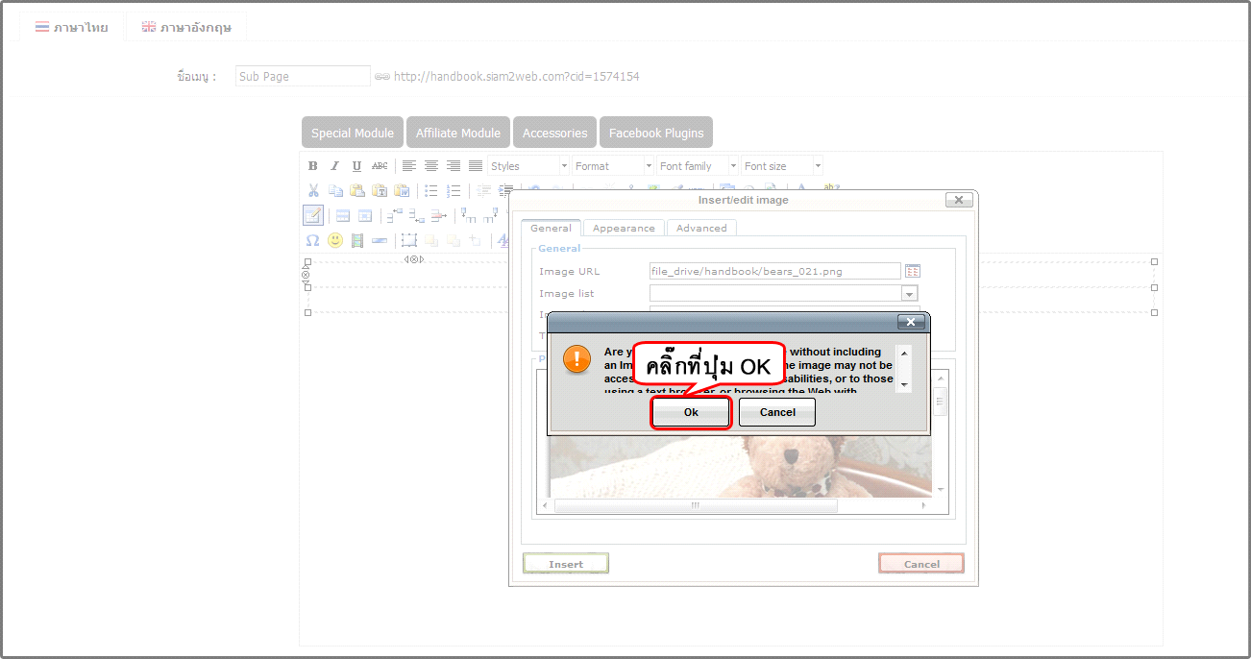Insert horizontal rule icon
The image size is (1251, 659).
[380, 240]
